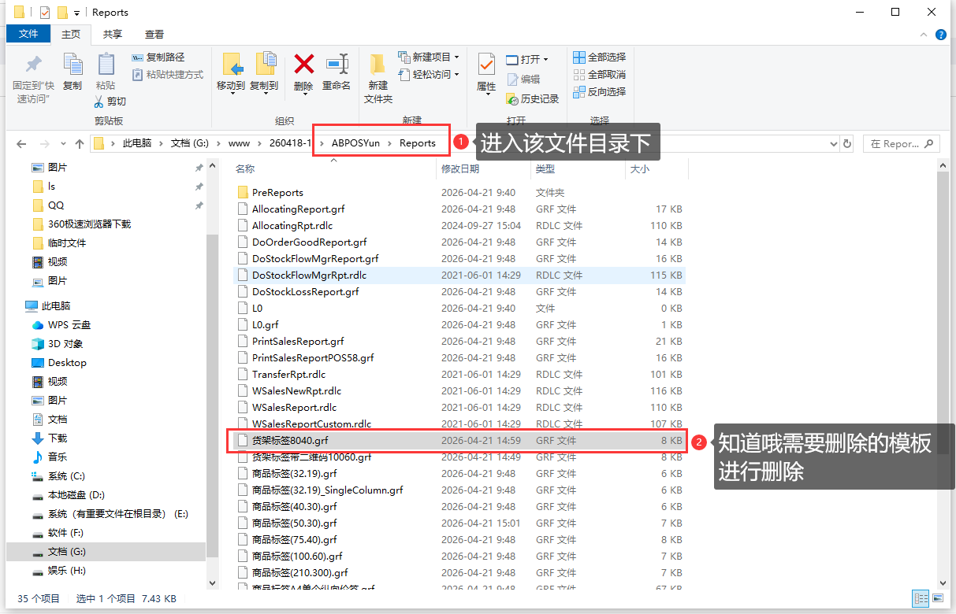
Task: Click the Up directory arrow
Action: 80,144
